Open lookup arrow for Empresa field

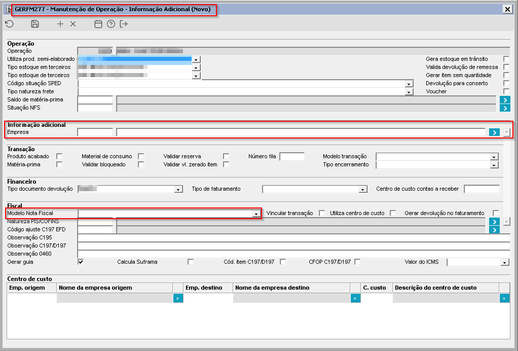coord(494,132)
